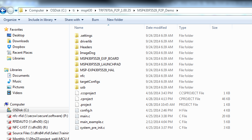Click the nfc folder icon

[77, 76]
